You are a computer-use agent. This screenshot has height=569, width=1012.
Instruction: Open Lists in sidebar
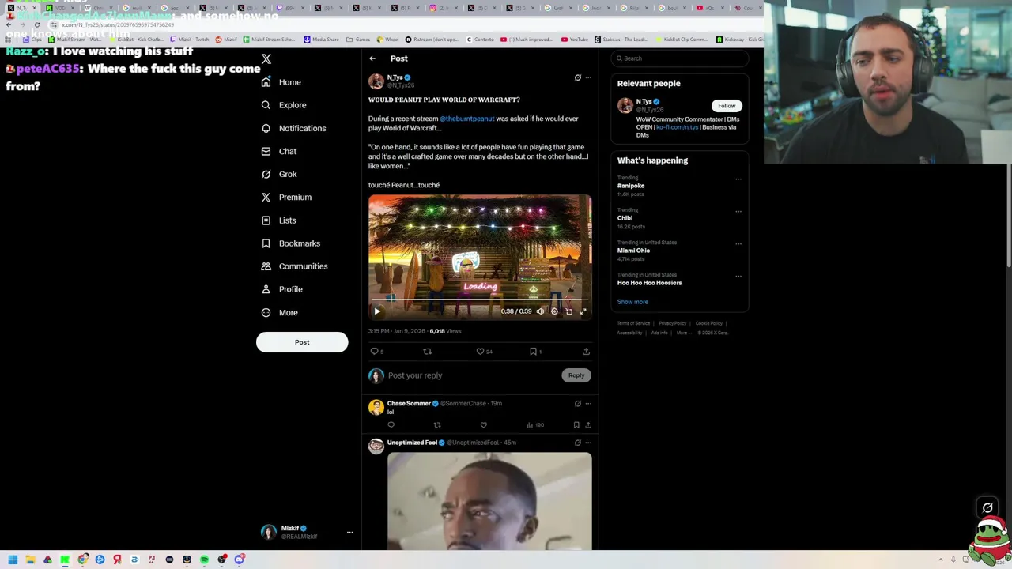278,220
